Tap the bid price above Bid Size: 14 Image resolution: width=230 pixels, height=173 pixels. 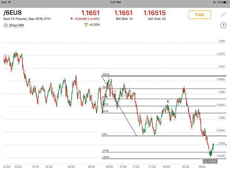click(x=123, y=13)
